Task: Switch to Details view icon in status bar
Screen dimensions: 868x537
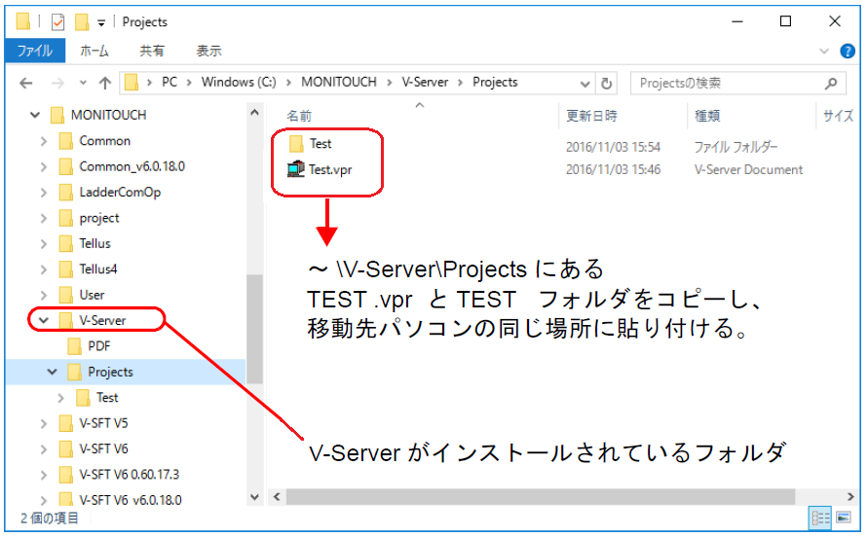Action: tap(820, 517)
